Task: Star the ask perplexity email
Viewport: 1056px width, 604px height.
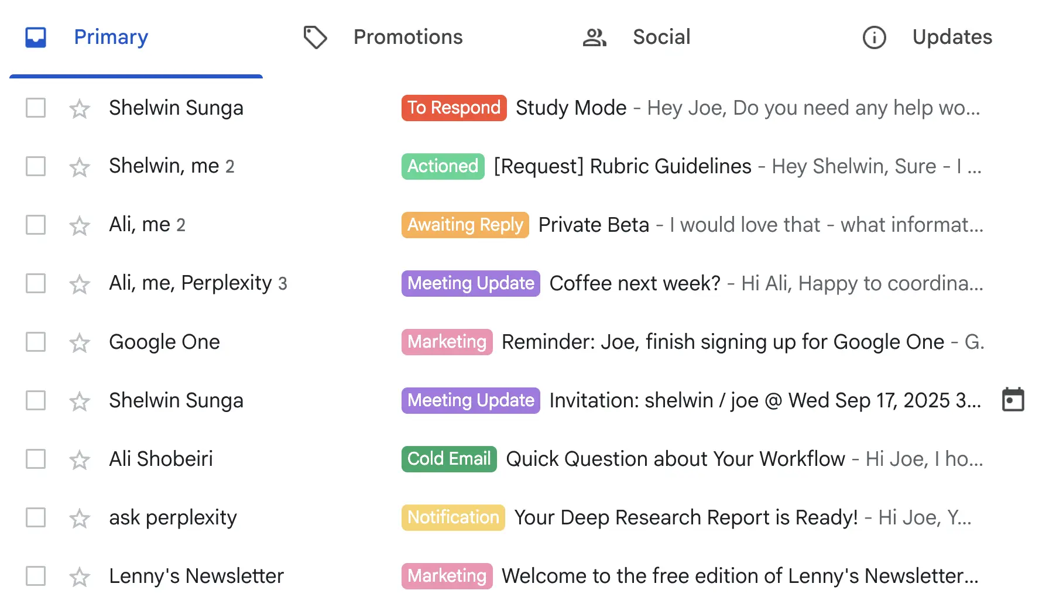Action: pos(80,518)
